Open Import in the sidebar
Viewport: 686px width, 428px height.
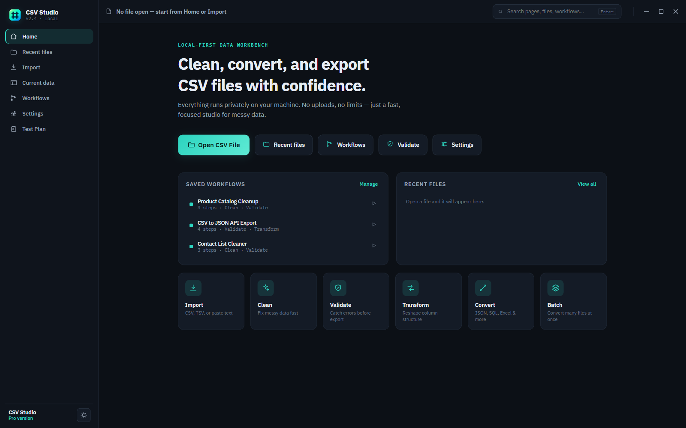point(49,67)
